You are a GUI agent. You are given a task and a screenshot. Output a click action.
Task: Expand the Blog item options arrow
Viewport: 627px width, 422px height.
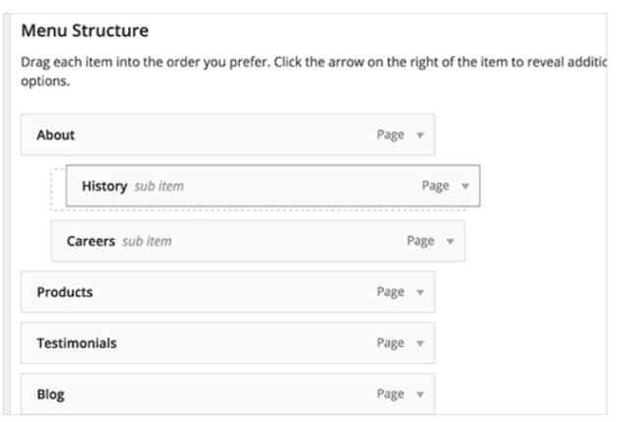pyautogui.click(x=420, y=395)
